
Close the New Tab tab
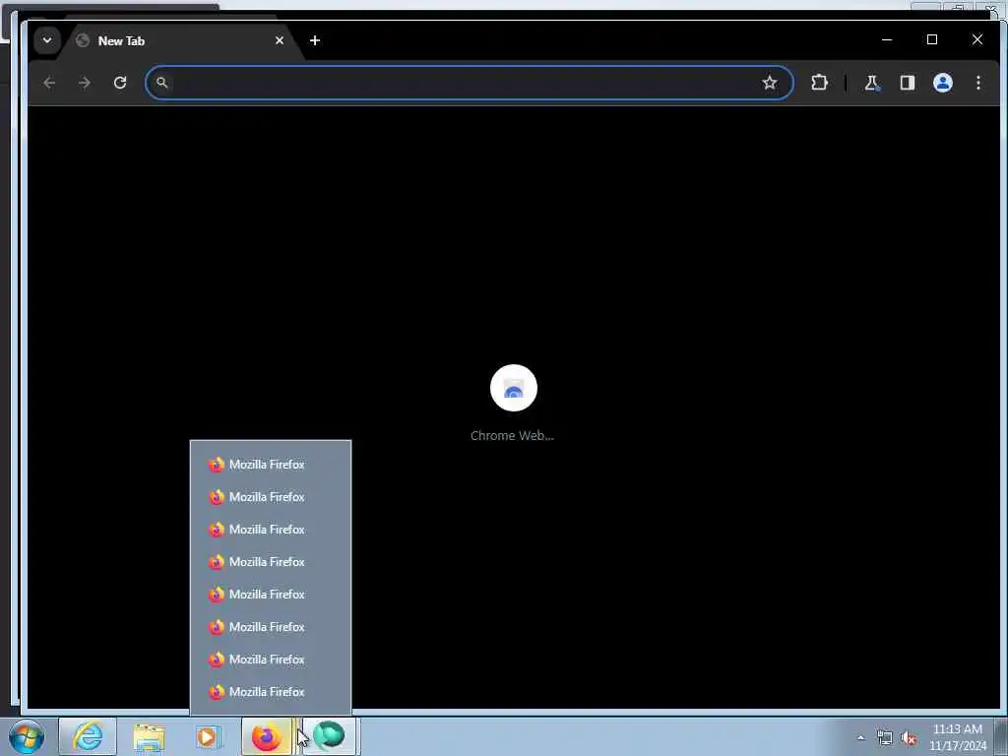(x=280, y=40)
